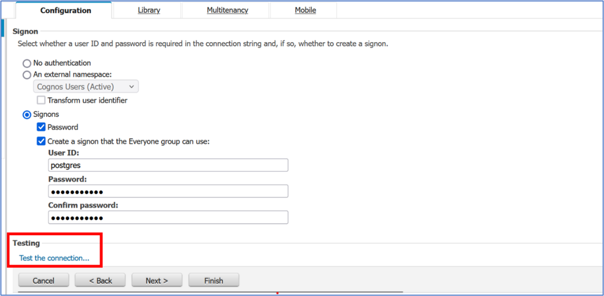Click into the Confirm password field
This screenshot has width=604, height=296.
click(168, 217)
